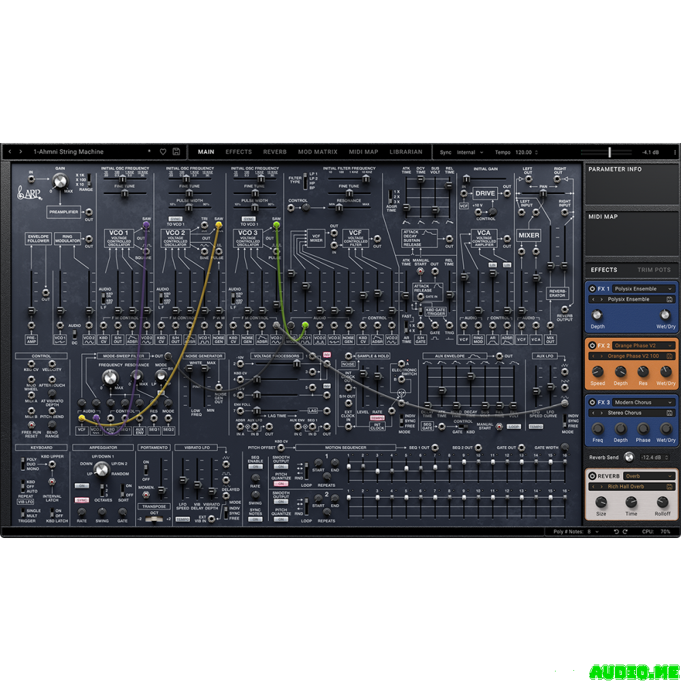Toggle the arpeggiator SYNC button
681x681 pixels.
(x=82, y=501)
